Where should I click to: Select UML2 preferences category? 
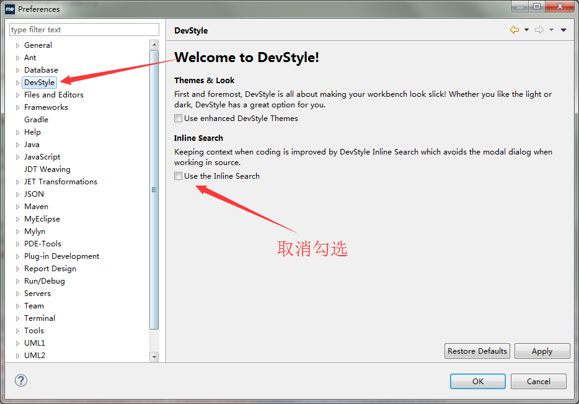(x=35, y=355)
